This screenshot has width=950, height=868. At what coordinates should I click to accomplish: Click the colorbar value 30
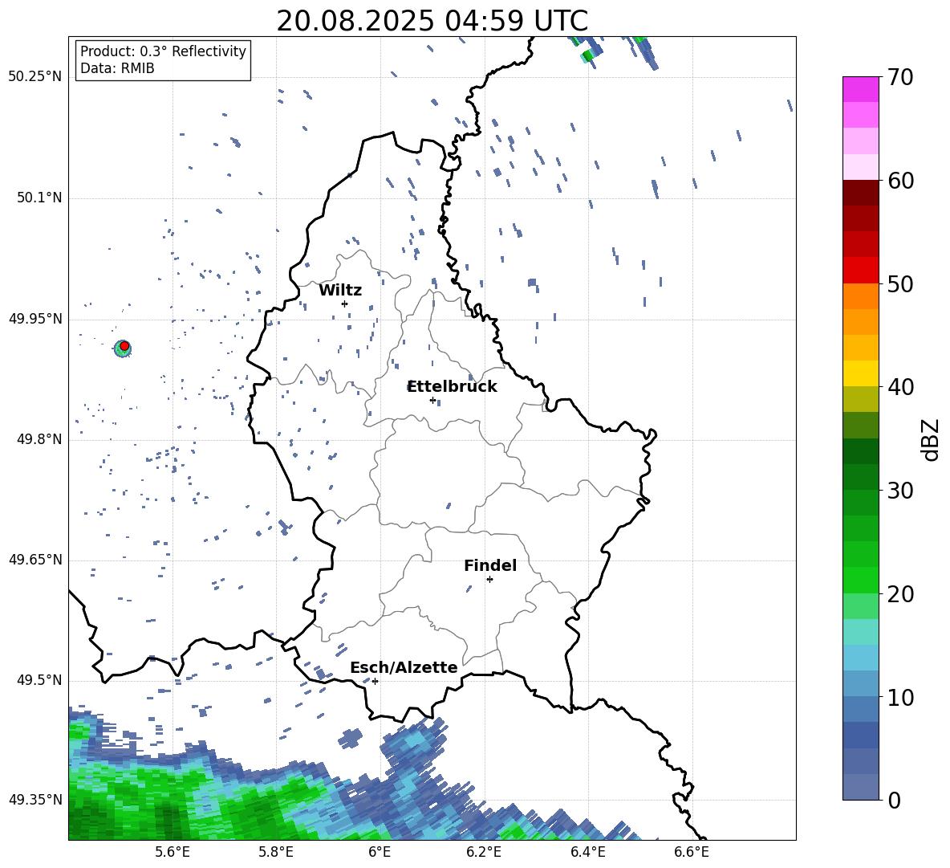coord(900,491)
